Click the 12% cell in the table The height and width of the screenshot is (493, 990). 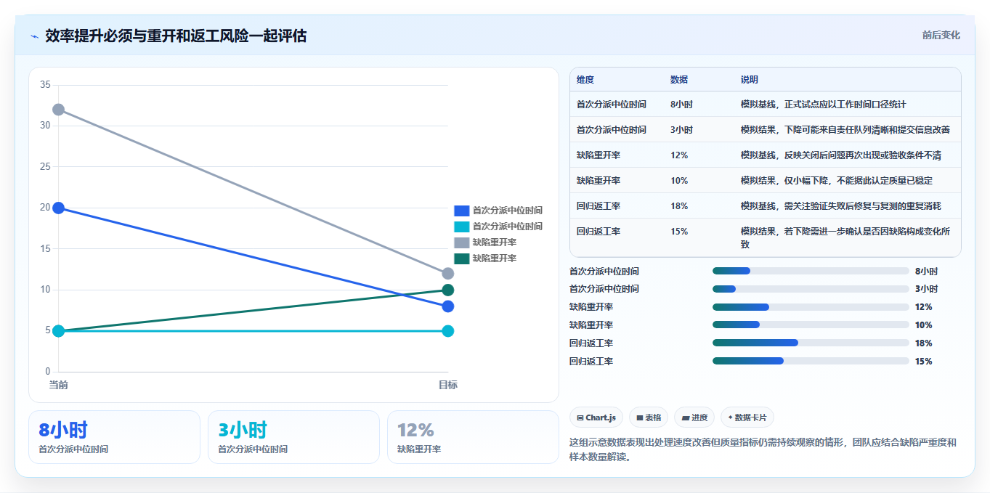[x=679, y=155]
